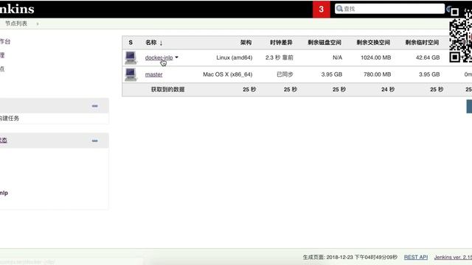Click the S status column header
Screen dimensions: 472x265
point(131,43)
